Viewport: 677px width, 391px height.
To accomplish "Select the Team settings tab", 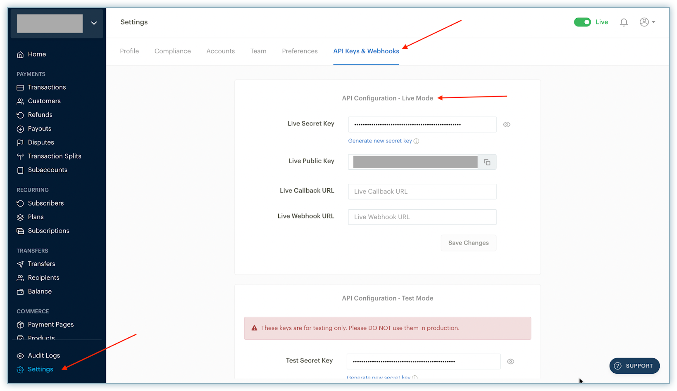I will 258,51.
